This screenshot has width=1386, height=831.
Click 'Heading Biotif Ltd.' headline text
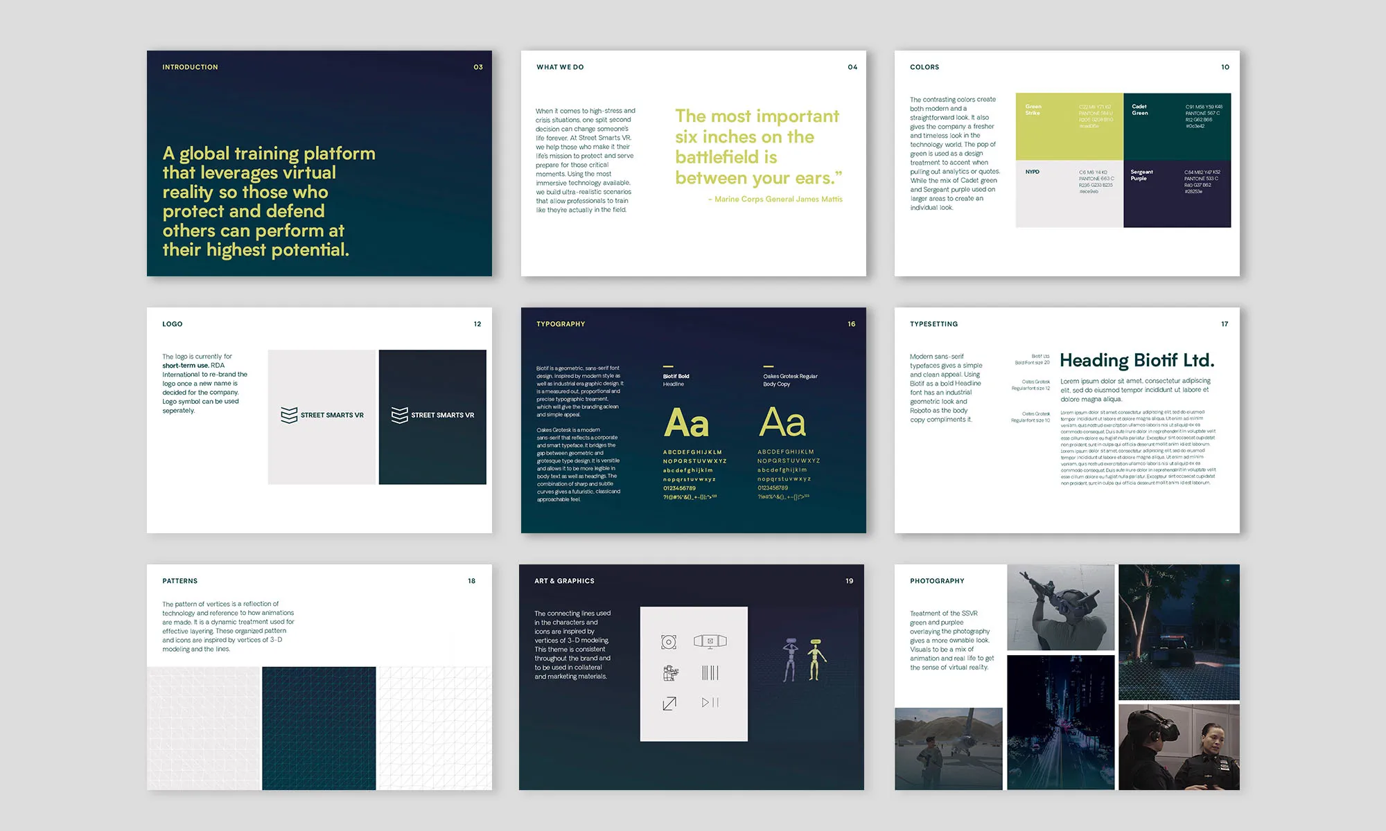point(1137,361)
